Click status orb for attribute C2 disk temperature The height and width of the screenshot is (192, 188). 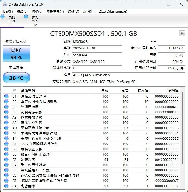point(6,160)
